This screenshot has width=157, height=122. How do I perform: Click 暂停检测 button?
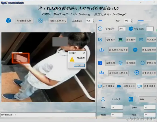151,63
